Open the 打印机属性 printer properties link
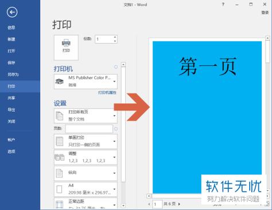272x210 pixels. (x=107, y=92)
